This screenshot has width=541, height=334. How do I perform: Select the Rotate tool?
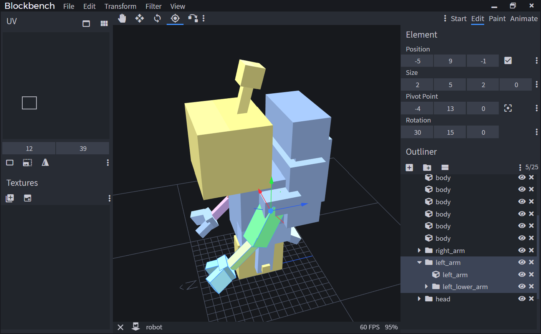click(157, 18)
